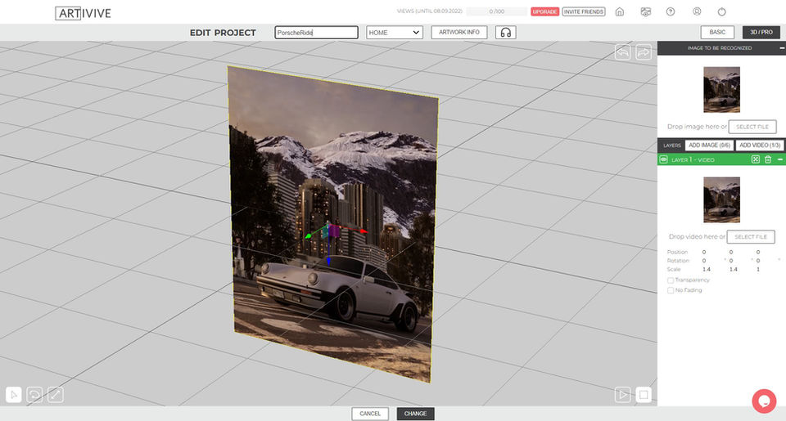Click Select File for layer video
786x421 pixels.
click(x=751, y=237)
